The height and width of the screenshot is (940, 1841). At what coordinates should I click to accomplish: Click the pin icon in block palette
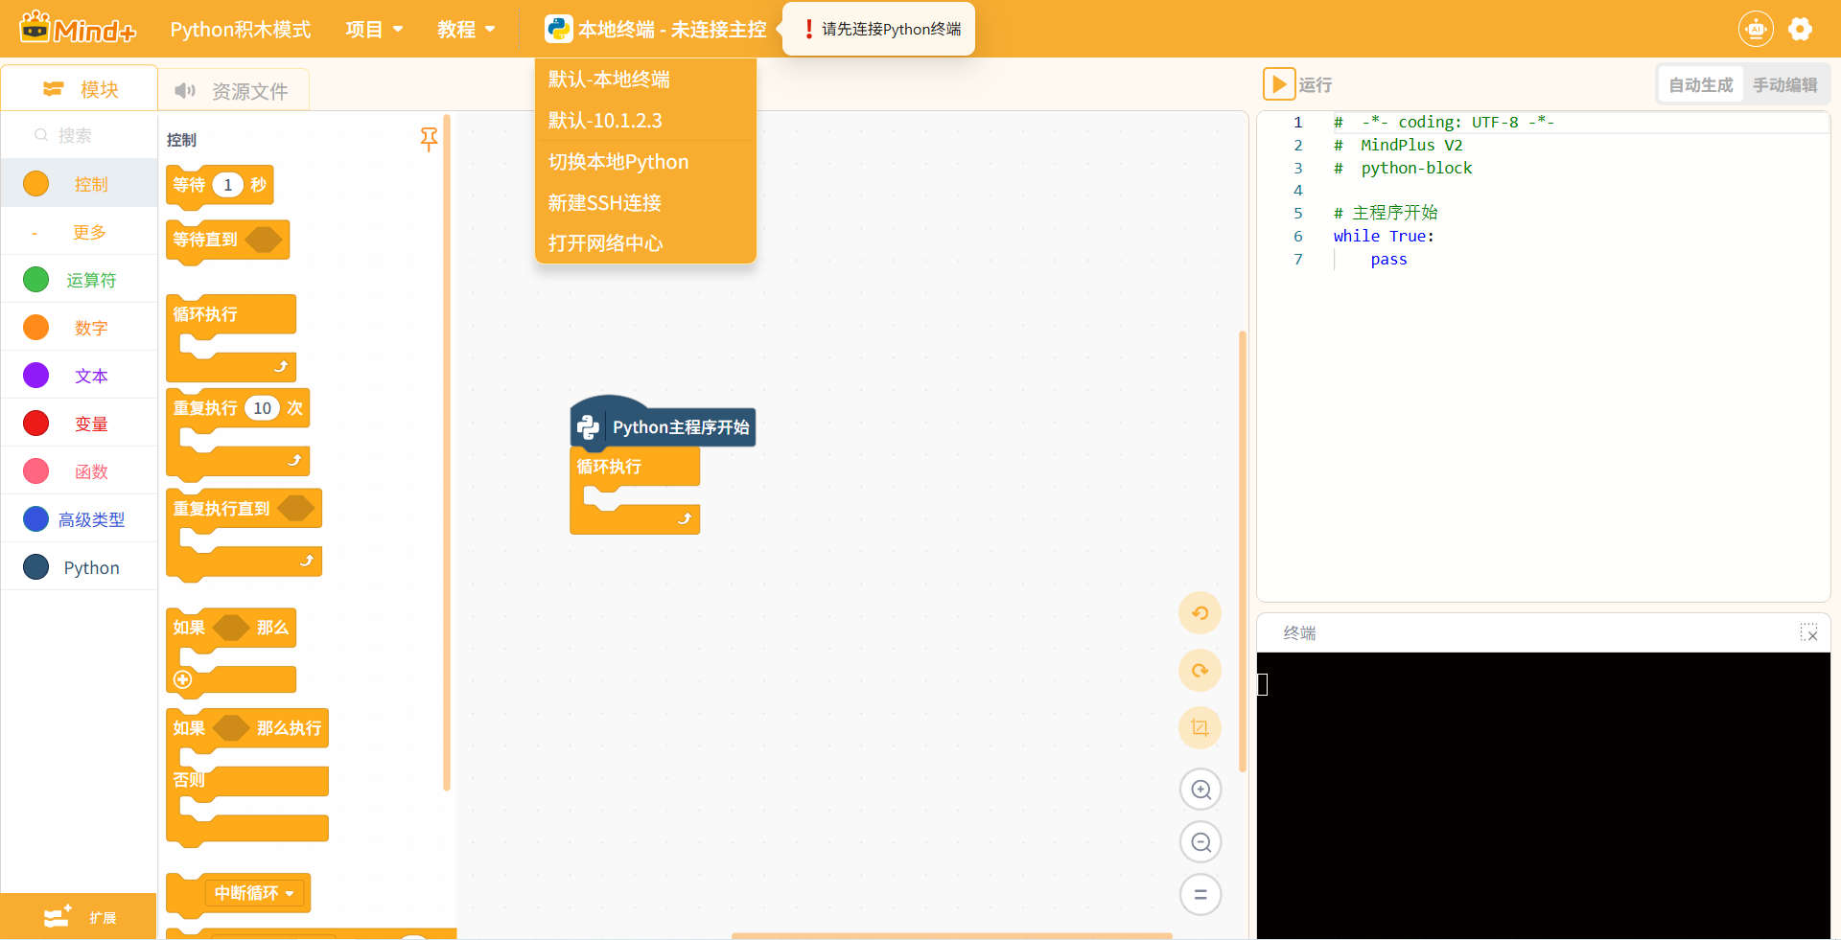click(429, 140)
